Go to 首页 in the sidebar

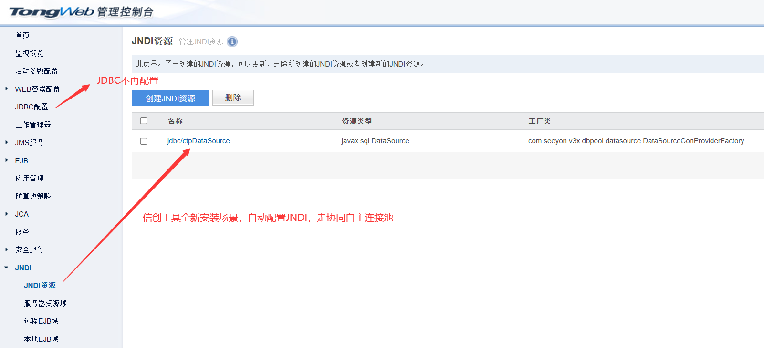pos(22,35)
